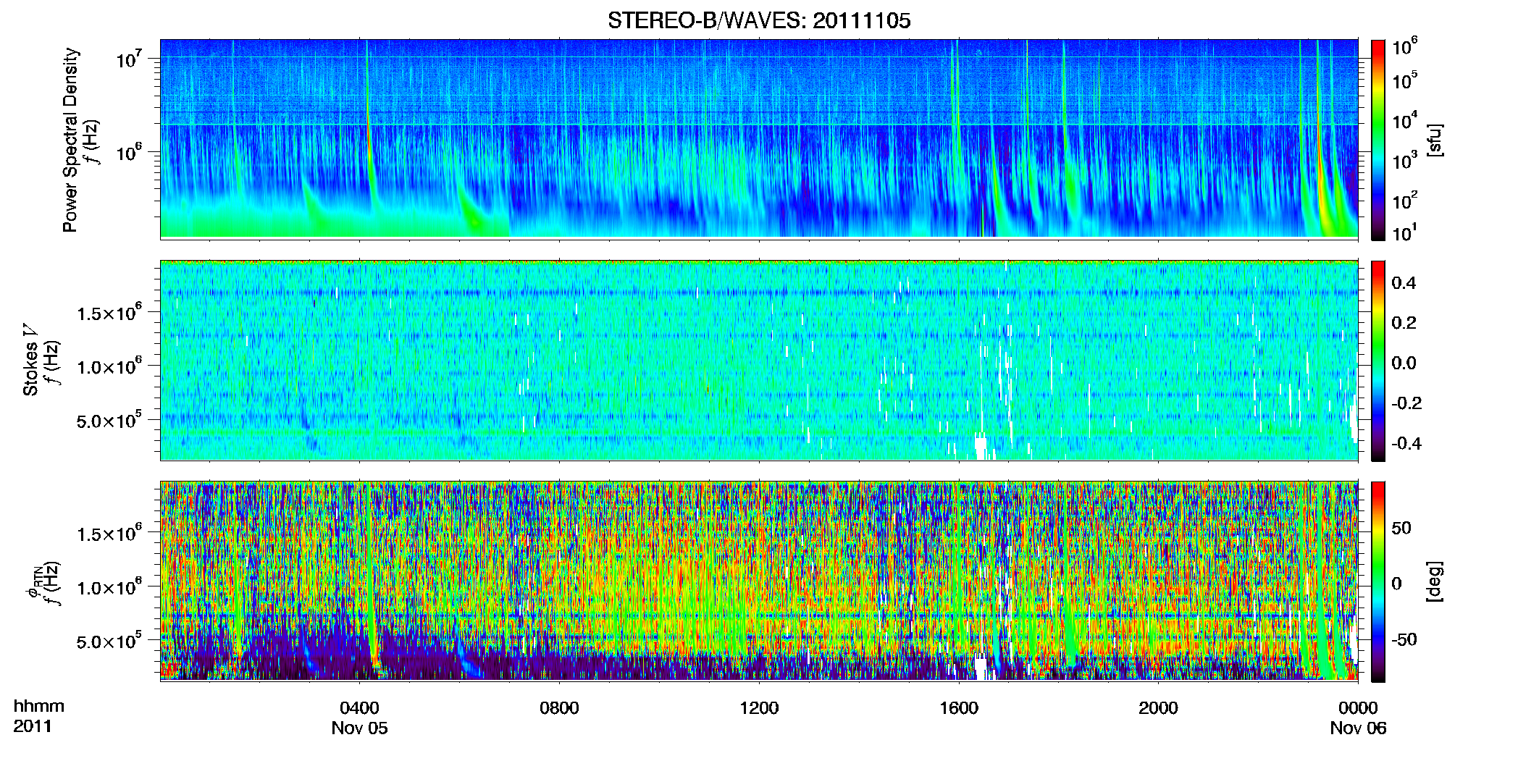This screenshot has height=782, width=1518.
Task: Click the 10^4 label on sfu colorbar
Action: point(1405,120)
